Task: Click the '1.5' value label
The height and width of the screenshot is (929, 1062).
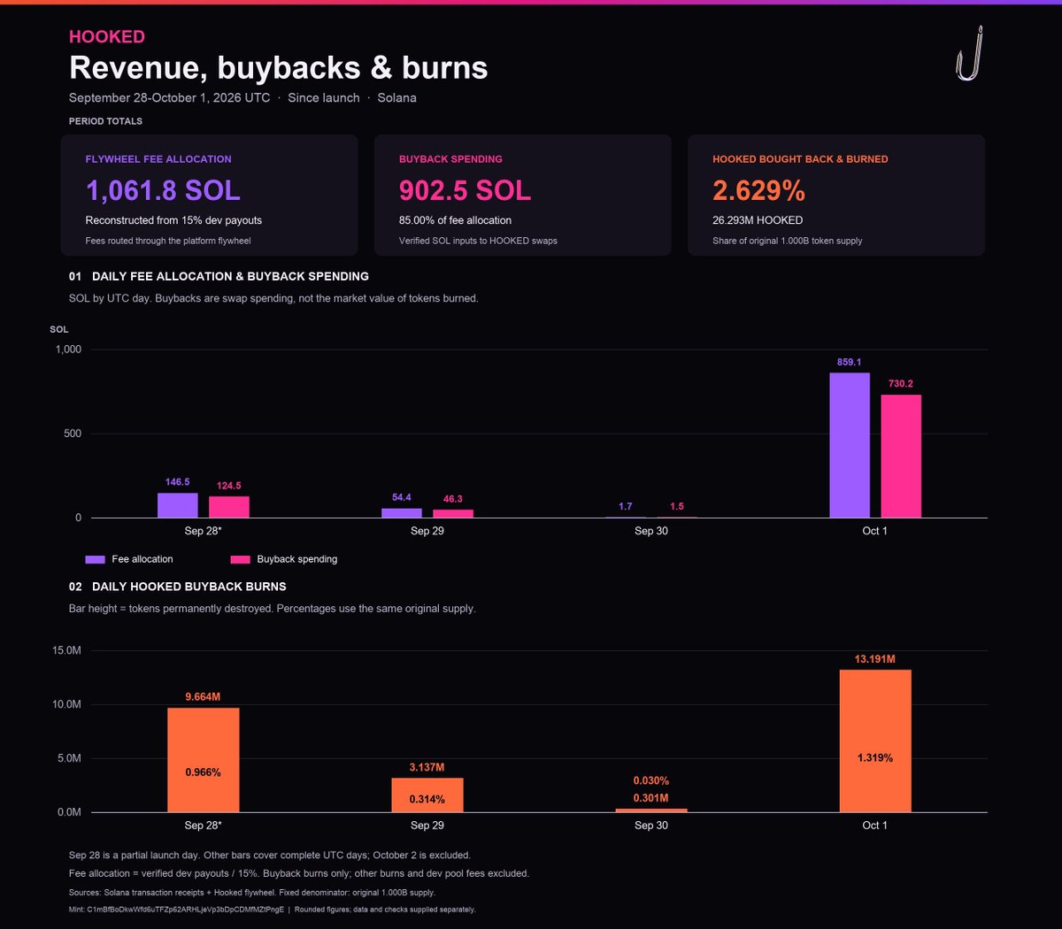Action: pos(677,506)
